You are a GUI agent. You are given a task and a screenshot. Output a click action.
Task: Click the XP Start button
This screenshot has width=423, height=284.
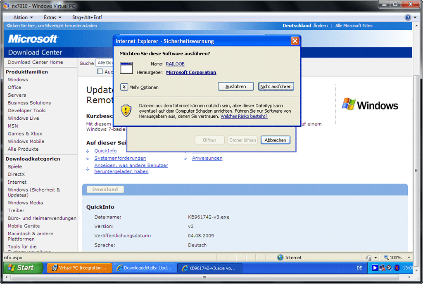coord(23,268)
